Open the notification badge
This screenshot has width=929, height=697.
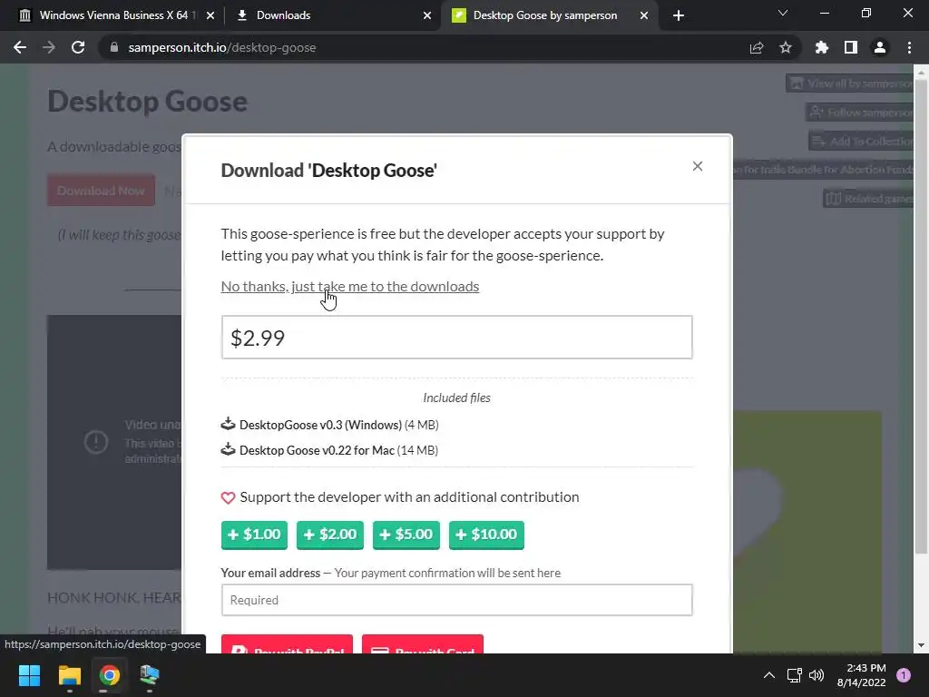(904, 675)
